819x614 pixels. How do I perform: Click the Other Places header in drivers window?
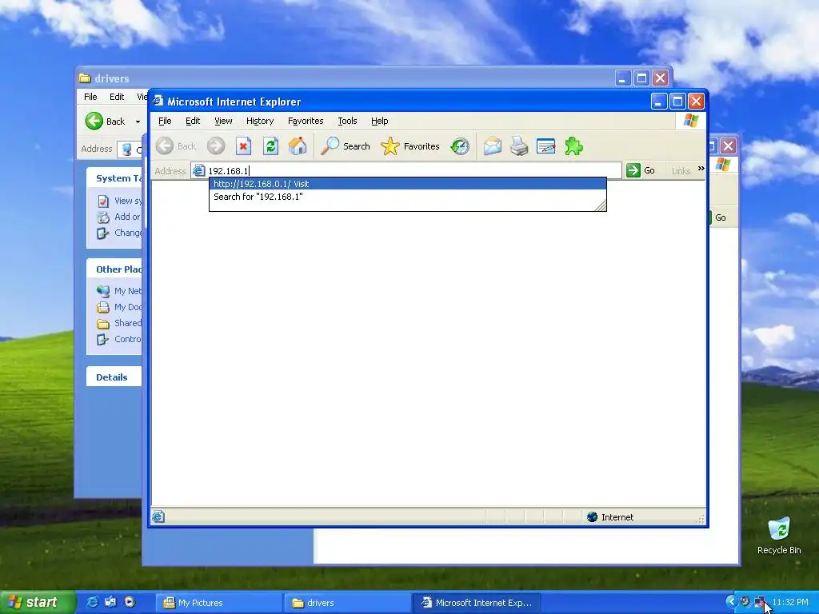(114, 269)
